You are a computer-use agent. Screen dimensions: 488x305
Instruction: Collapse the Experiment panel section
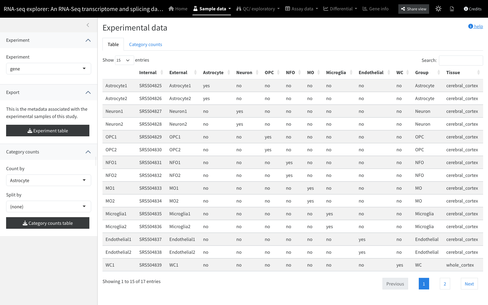[x=48, y=40]
